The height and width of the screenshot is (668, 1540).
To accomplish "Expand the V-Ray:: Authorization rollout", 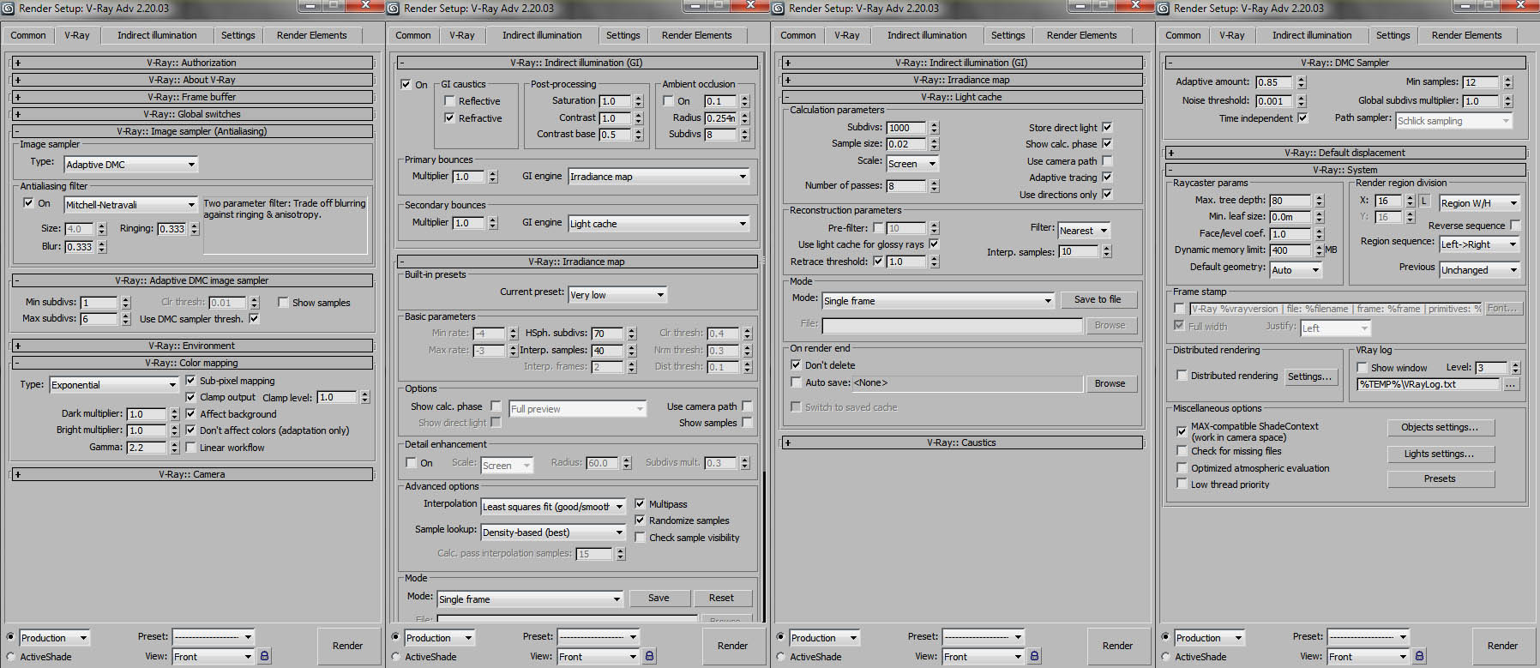I will pos(192,63).
